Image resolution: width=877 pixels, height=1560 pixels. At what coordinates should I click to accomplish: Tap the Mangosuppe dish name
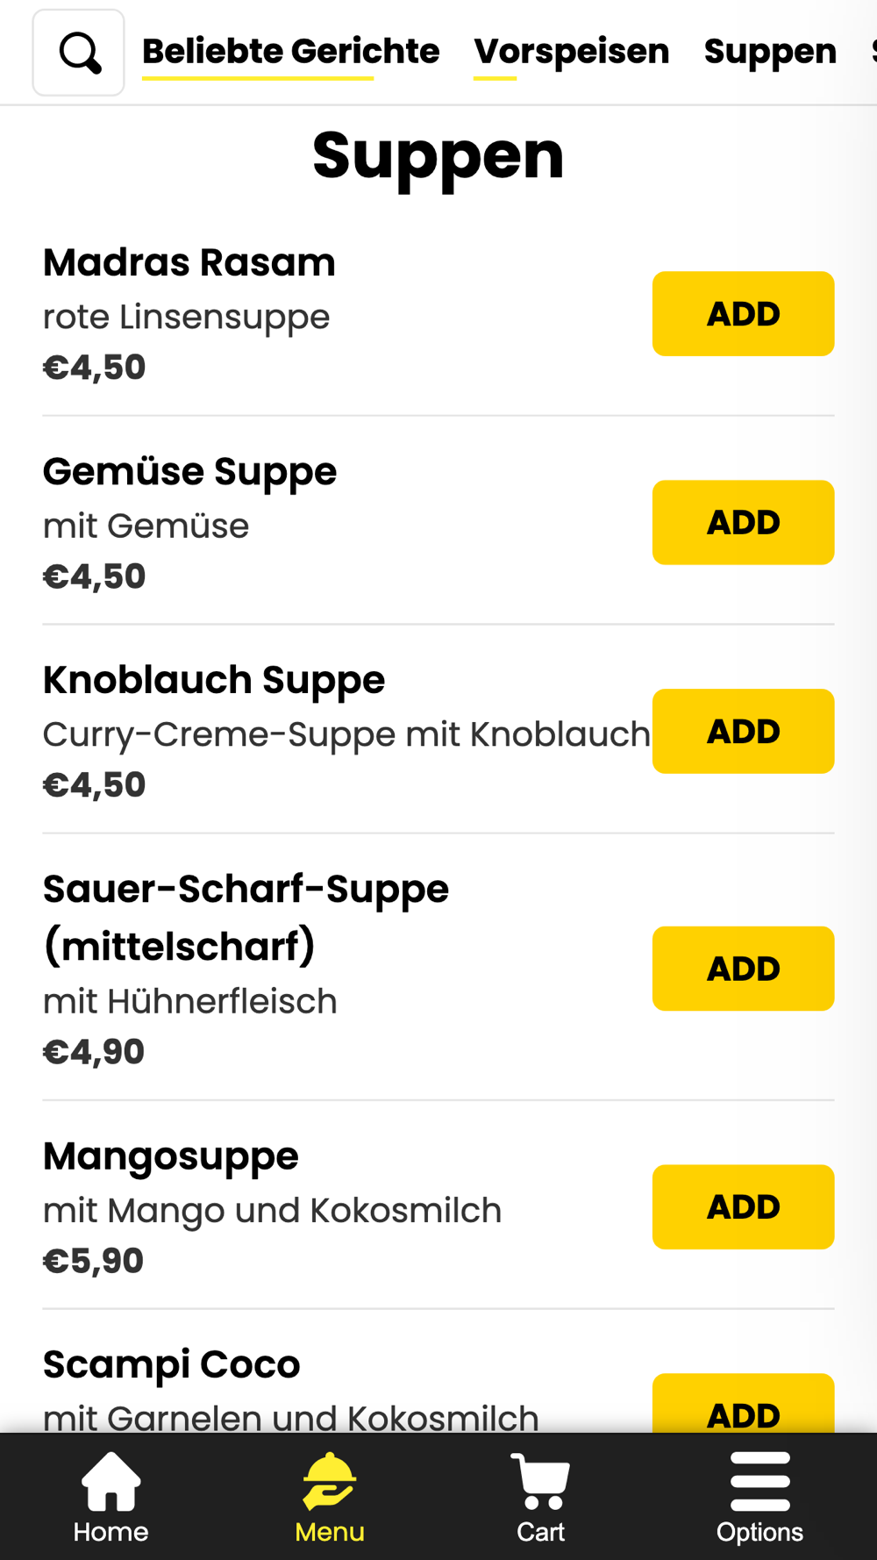point(171,1156)
